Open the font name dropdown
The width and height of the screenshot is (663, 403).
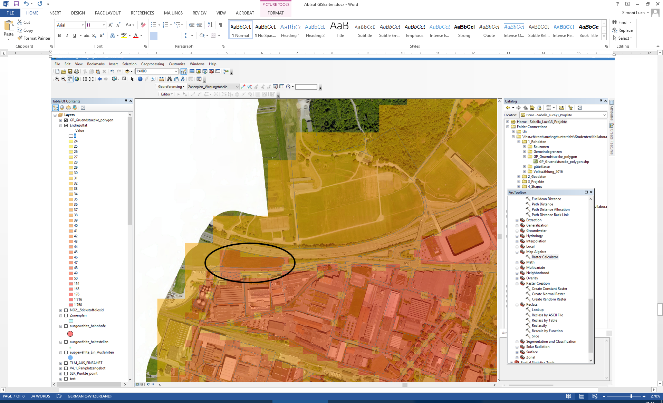83,25
